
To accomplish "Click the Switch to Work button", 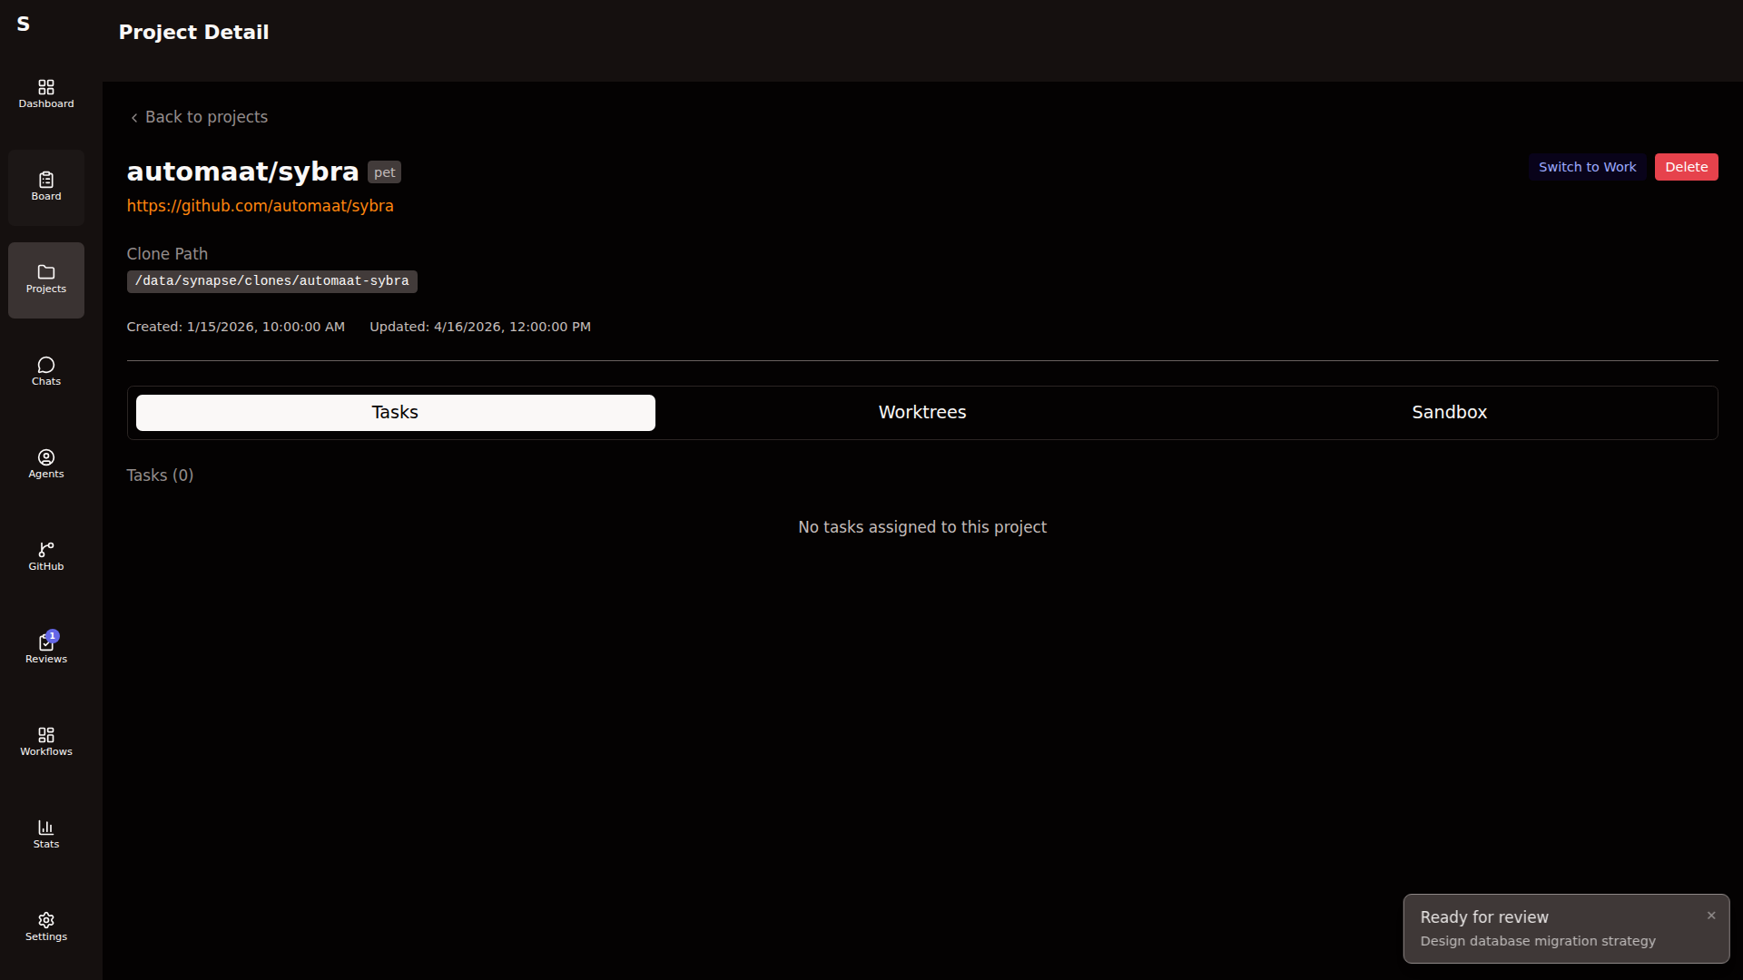I will 1586,167.
